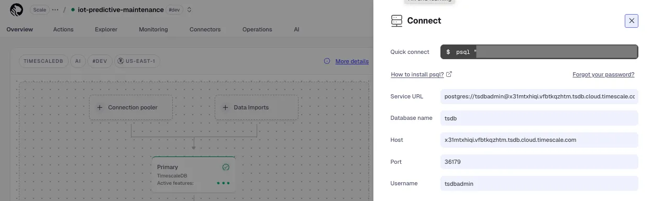Click the #DEV tag chip
Image resolution: width=652 pixels, height=201 pixels.
(100, 61)
